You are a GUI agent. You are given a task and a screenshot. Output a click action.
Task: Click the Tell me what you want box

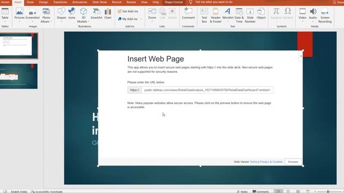pos(214,2)
